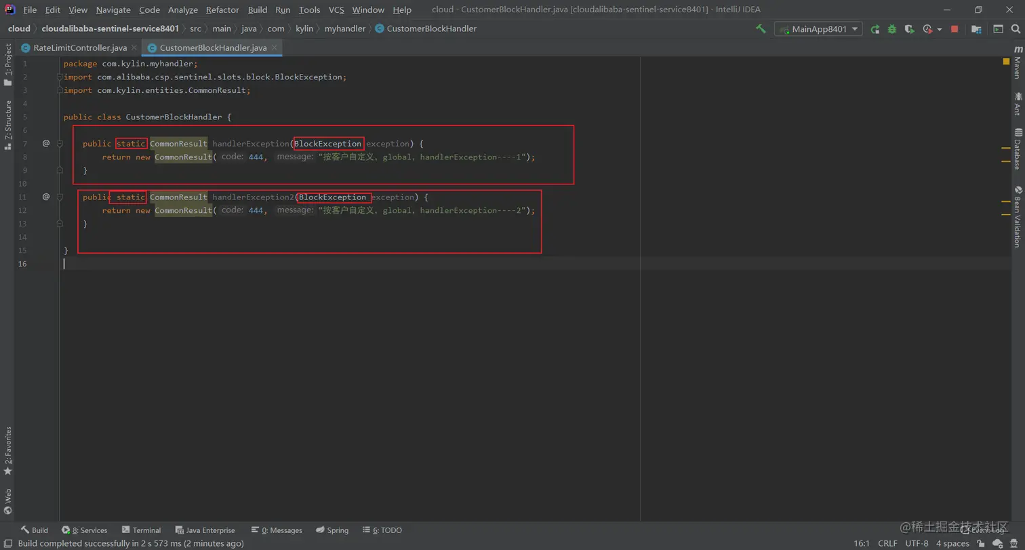Open the Project Structure icon

pyautogui.click(x=976, y=29)
